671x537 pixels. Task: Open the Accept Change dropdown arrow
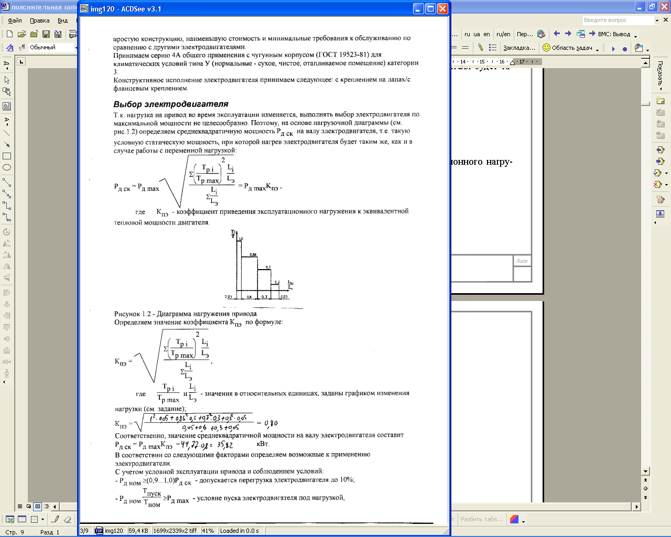click(666, 173)
